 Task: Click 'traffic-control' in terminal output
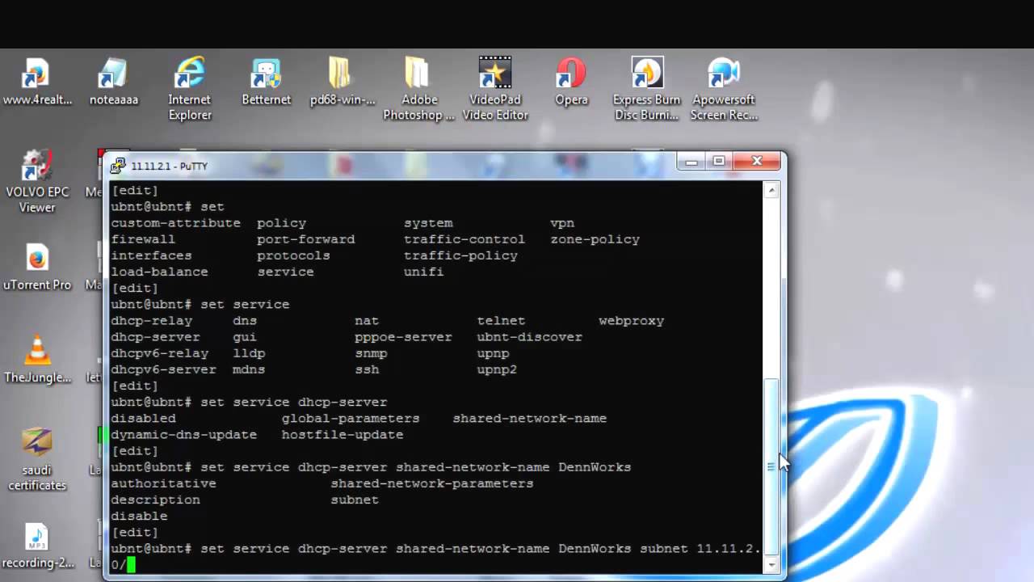464,239
